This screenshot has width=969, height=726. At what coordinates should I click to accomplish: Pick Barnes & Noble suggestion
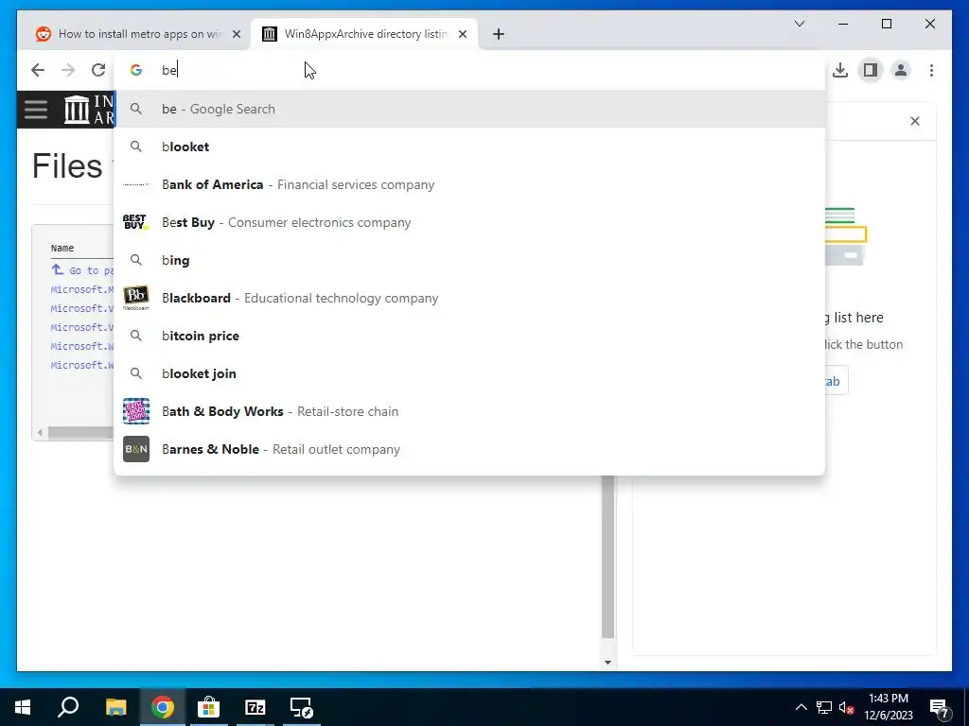(x=469, y=449)
